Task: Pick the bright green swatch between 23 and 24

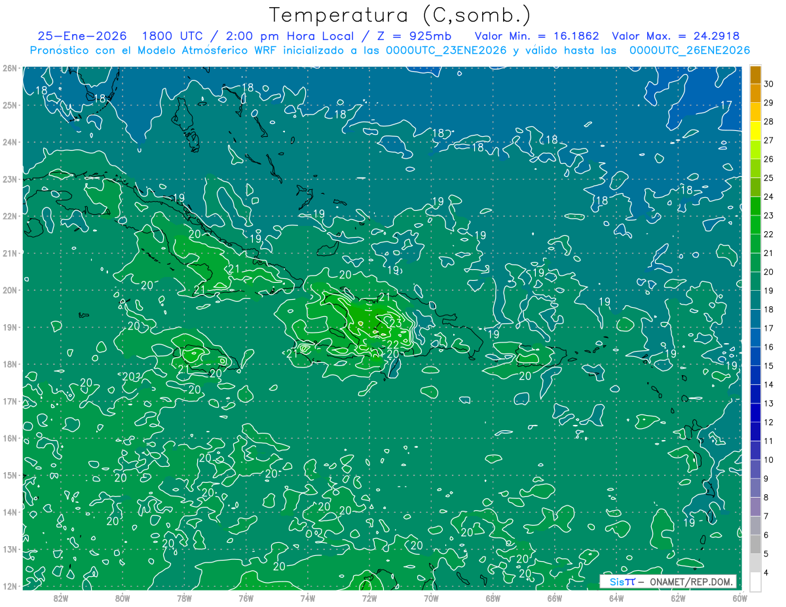Action: pos(755,206)
